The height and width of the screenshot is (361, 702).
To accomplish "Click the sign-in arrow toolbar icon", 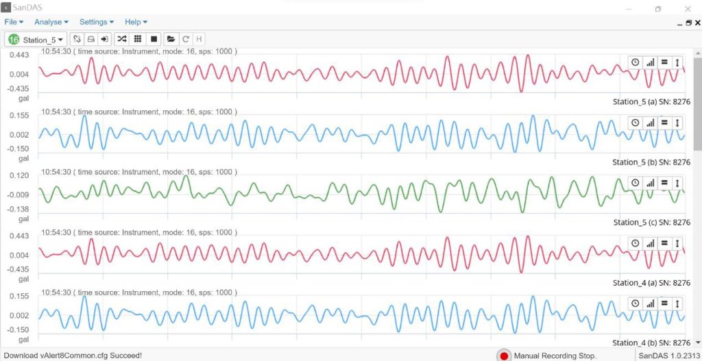I will 105,40.
